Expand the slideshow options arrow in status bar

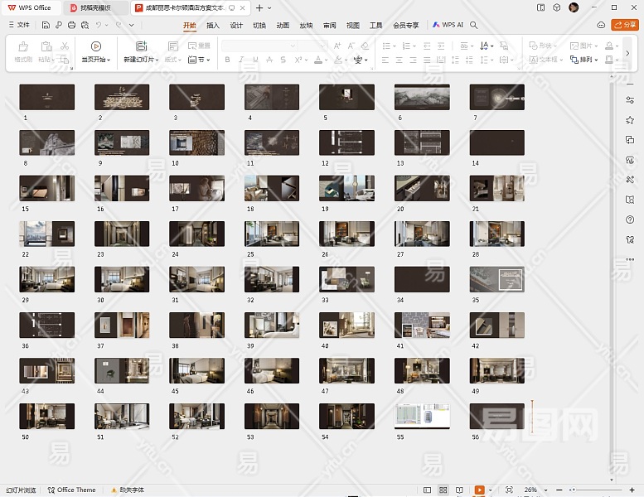point(491,490)
